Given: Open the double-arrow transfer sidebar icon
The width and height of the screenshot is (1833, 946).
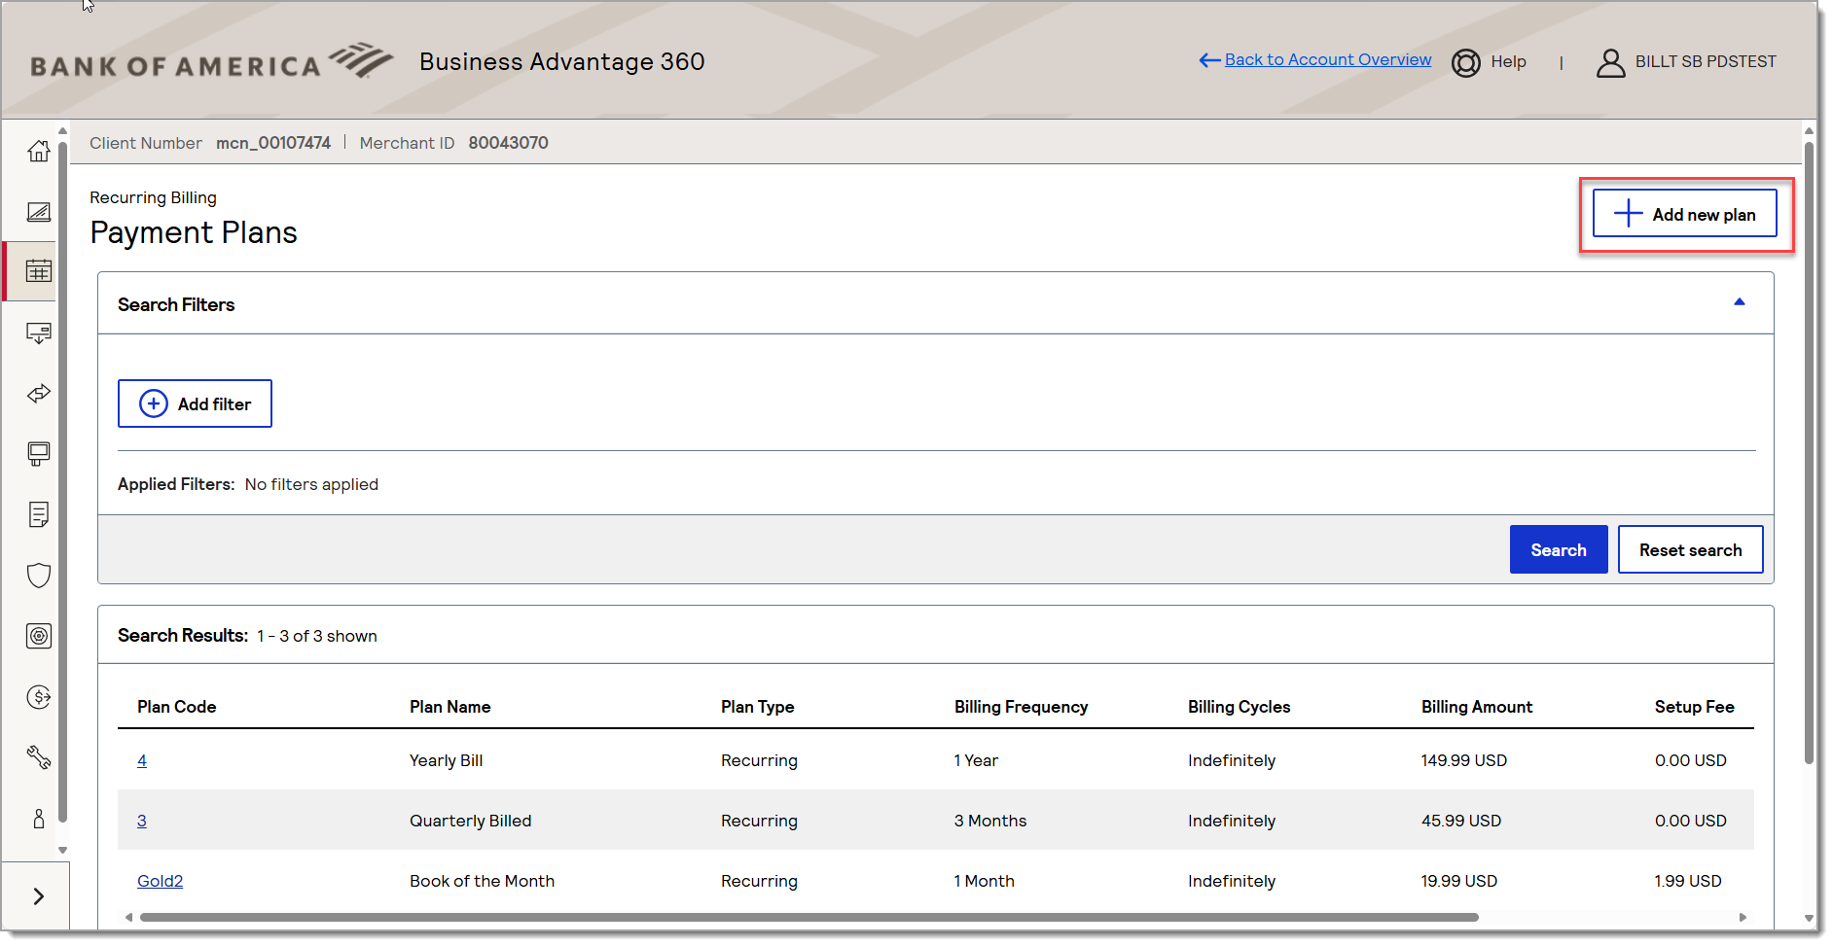Looking at the screenshot, I should pos(39,394).
